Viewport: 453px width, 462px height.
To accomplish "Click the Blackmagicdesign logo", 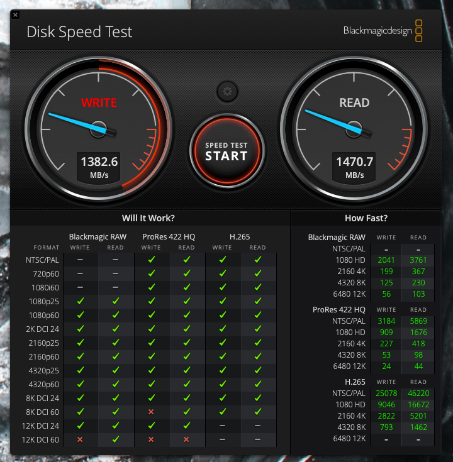I will click(383, 31).
